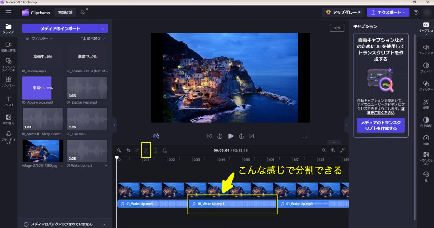Select the first 01_Wake Up.mp3 audio segment
This screenshot has width=434, height=228.
[x=153, y=204]
